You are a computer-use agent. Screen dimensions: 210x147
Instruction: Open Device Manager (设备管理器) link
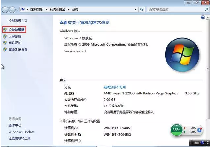[16, 30]
